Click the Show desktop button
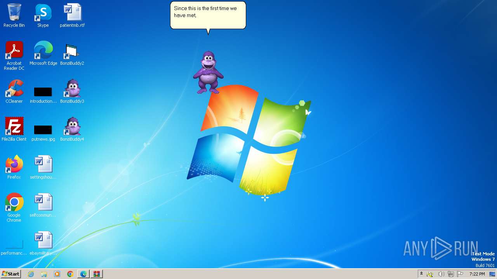The image size is (497, 279). [x=492, y=274]
